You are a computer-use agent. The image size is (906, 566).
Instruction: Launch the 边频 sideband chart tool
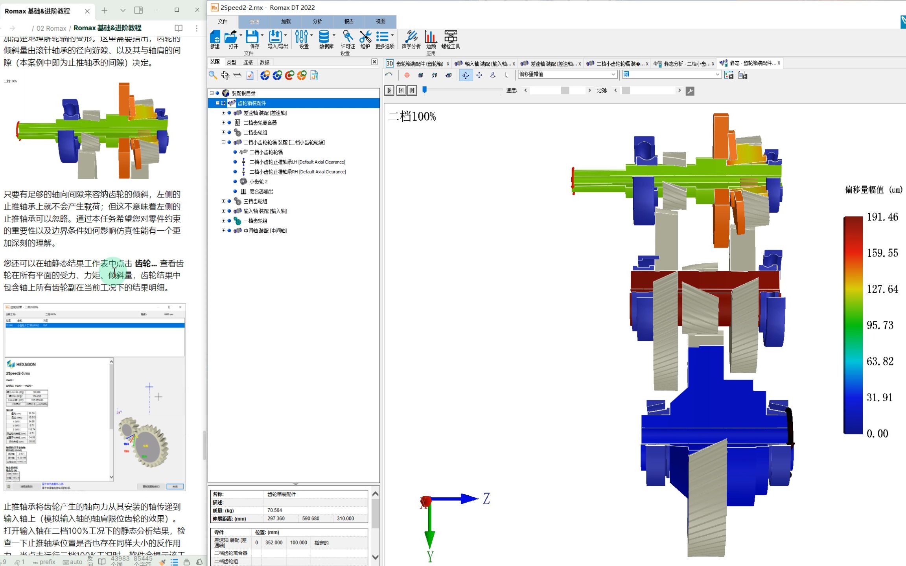click(431, 37)
